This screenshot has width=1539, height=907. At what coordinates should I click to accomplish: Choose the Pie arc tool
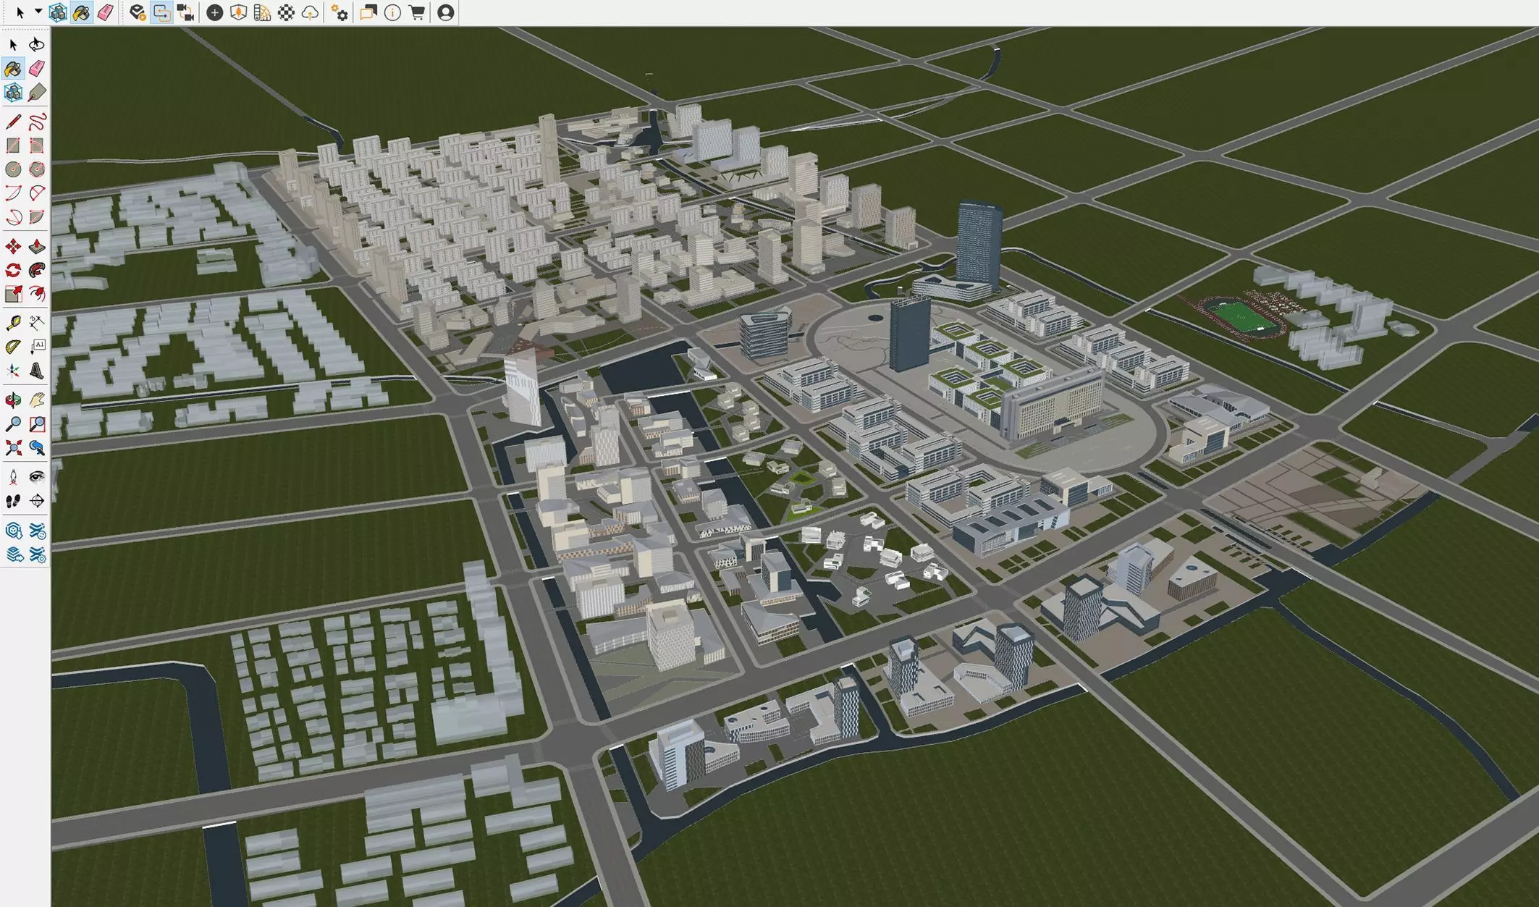(36, 217)
